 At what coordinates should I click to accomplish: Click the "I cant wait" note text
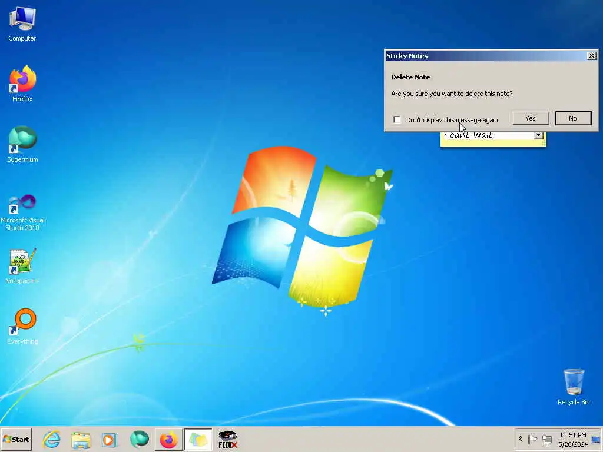tap(468, 135)
